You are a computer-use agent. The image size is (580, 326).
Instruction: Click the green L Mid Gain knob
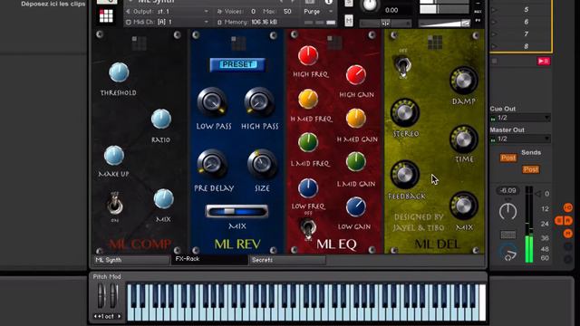tap(356, 162)
